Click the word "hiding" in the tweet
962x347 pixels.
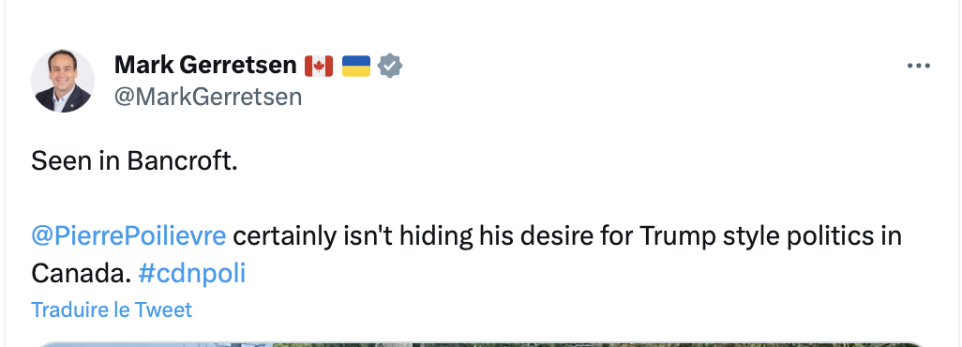pyautogui.click(x=436, y=235)
